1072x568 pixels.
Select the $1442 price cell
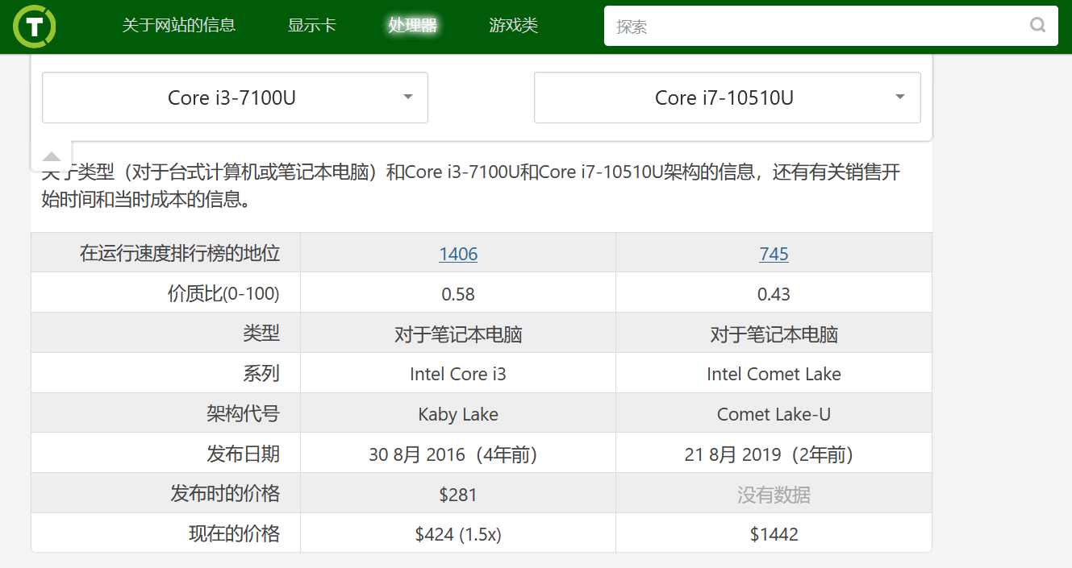coord(774,534)
